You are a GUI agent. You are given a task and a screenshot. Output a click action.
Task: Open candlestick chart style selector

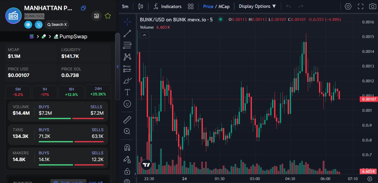tap(141, 6)
